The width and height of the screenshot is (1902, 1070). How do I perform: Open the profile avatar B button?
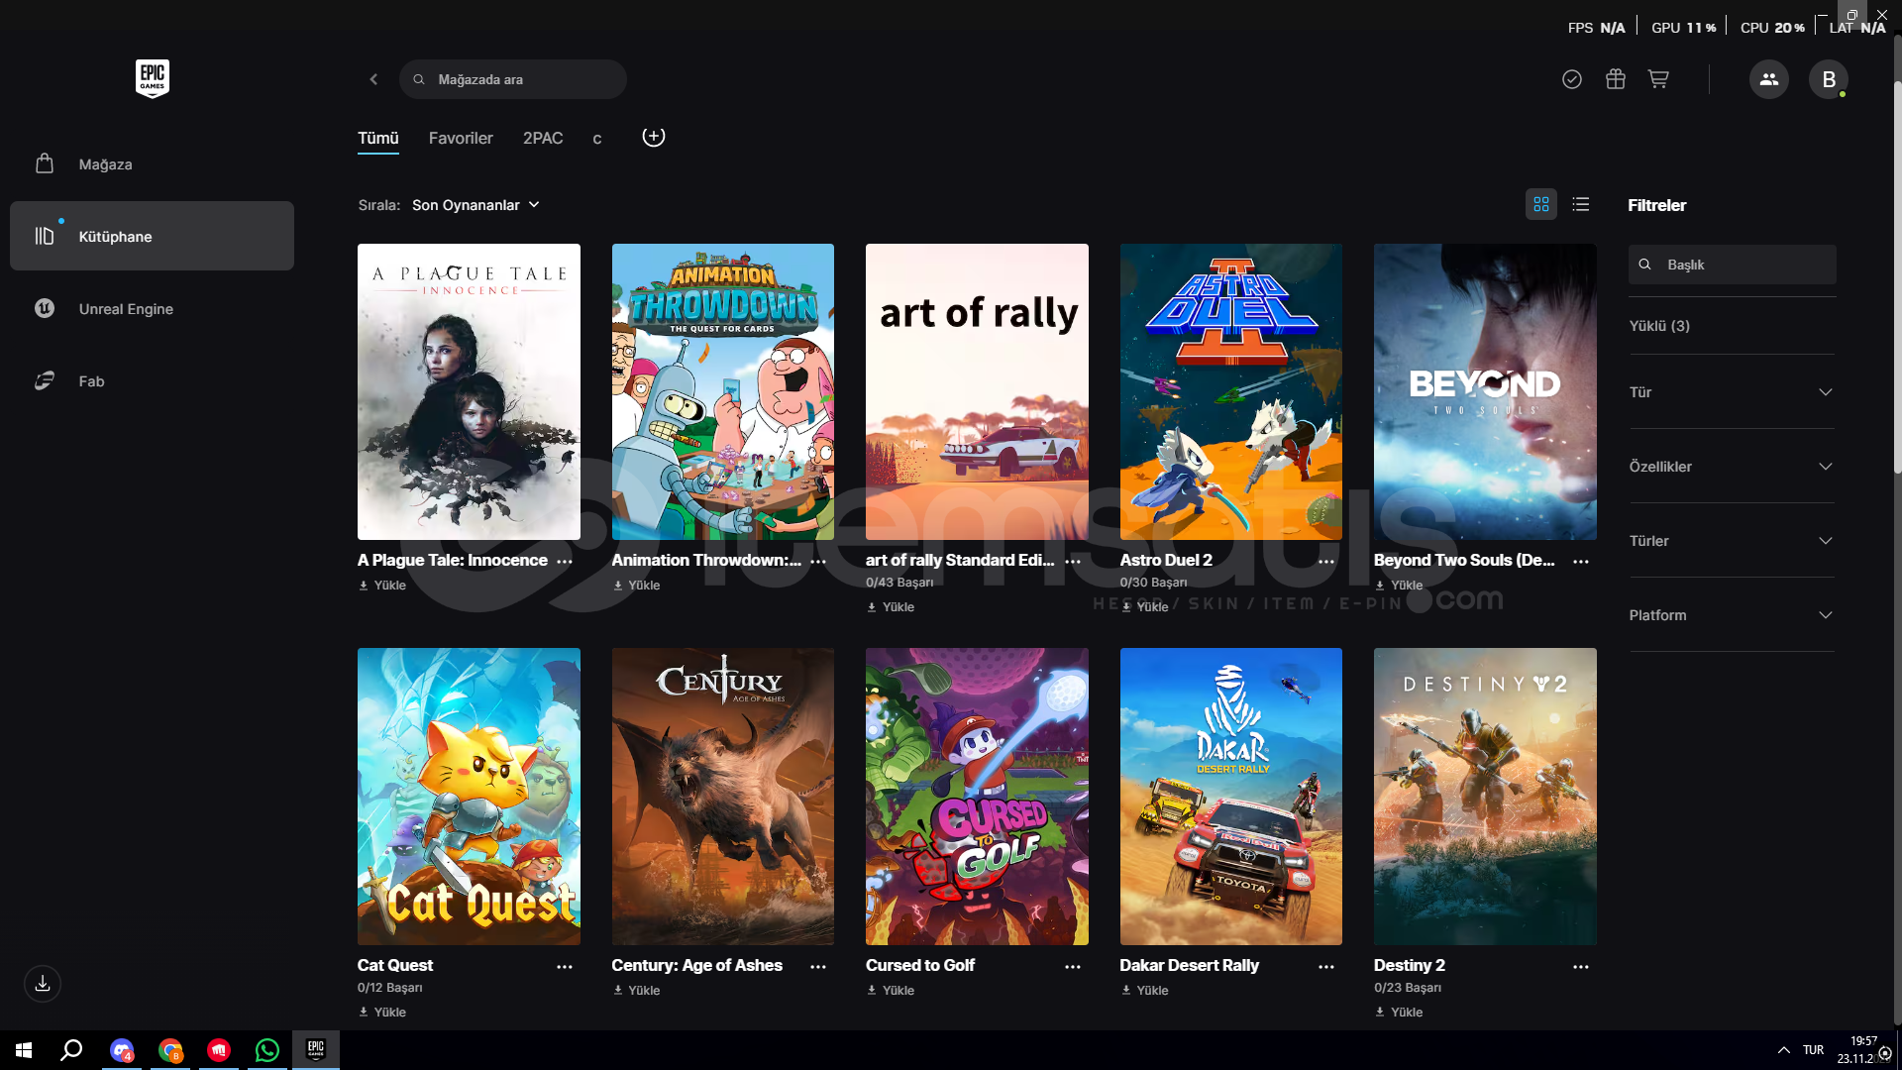click(1828, 79)
